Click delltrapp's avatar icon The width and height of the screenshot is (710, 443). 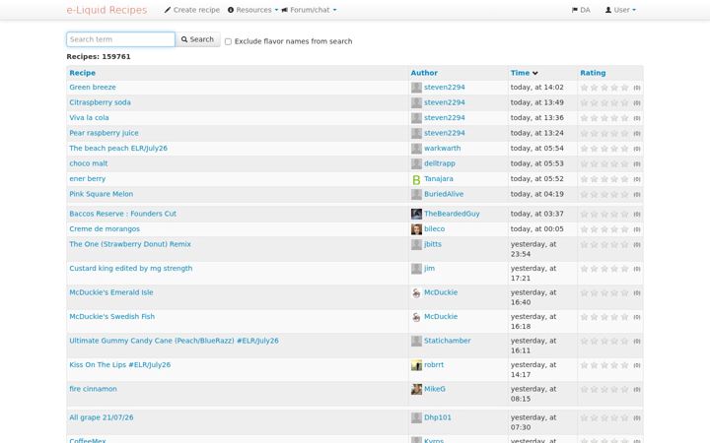[416, 164]
